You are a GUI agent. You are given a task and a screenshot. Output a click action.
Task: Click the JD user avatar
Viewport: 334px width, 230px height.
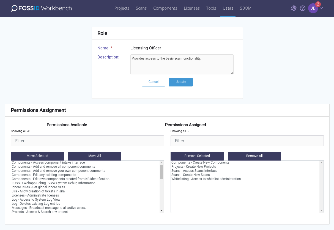[313, 8]
